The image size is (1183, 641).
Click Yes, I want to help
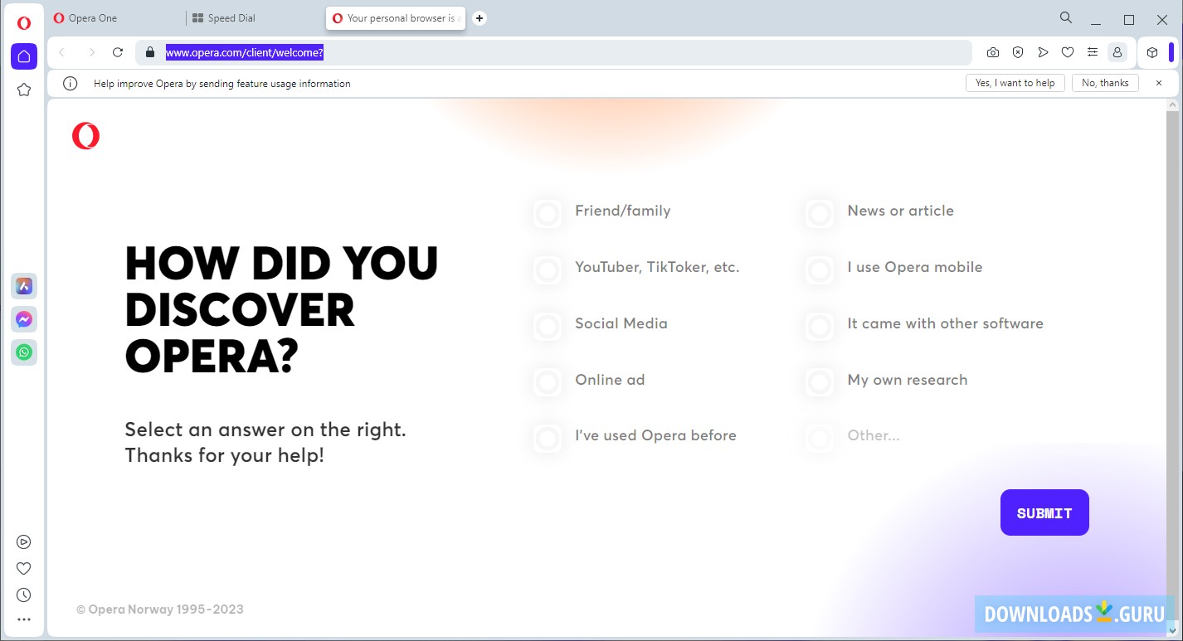(1015, 84)
